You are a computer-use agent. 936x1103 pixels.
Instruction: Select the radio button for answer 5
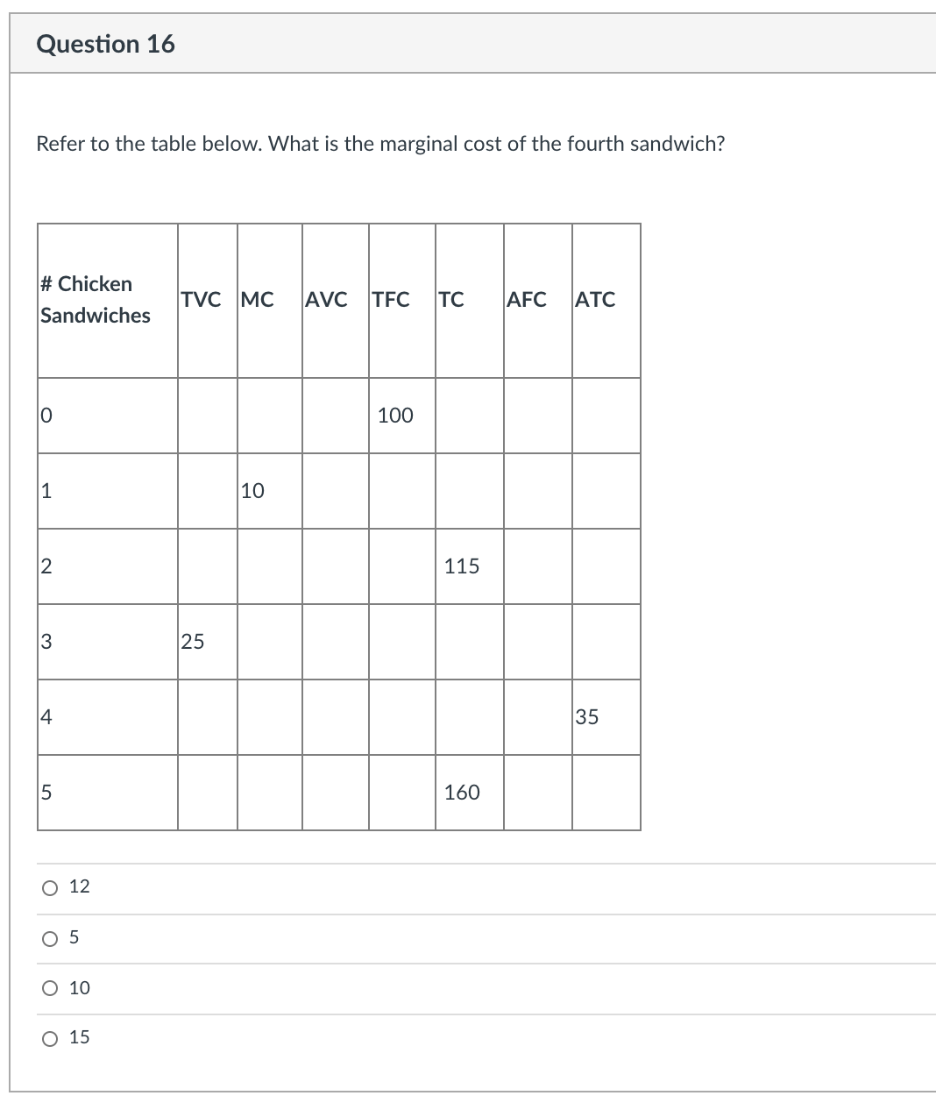click(x=50, y=938)
